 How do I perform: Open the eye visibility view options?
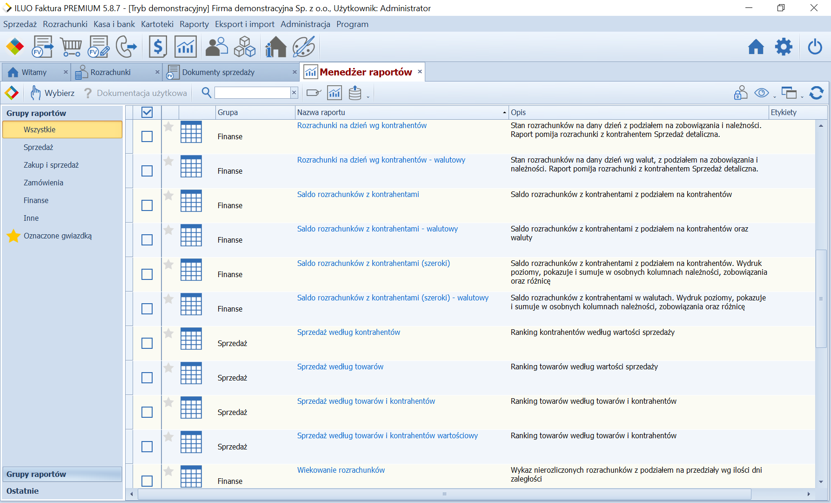click(762, 93)
